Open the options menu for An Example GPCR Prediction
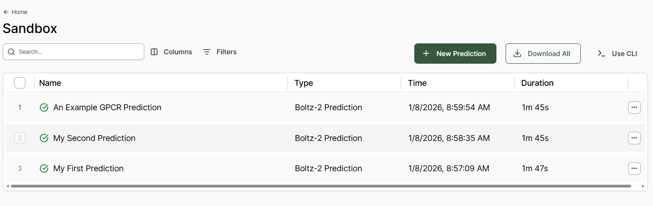Image resolution: width=653 pixels, height=206 pixels. (x=634, y=108)
